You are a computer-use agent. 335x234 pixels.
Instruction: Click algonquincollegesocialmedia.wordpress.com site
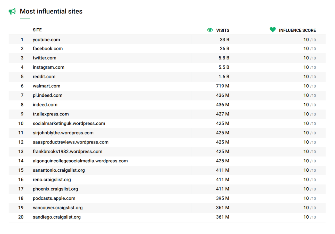click(80, 161)
